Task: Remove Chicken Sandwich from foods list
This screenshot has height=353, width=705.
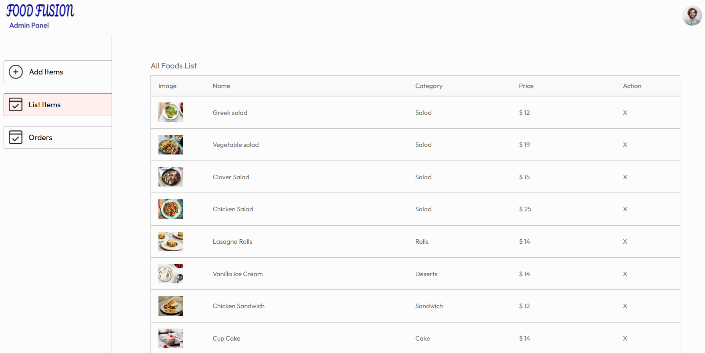Action: [625, 306]
